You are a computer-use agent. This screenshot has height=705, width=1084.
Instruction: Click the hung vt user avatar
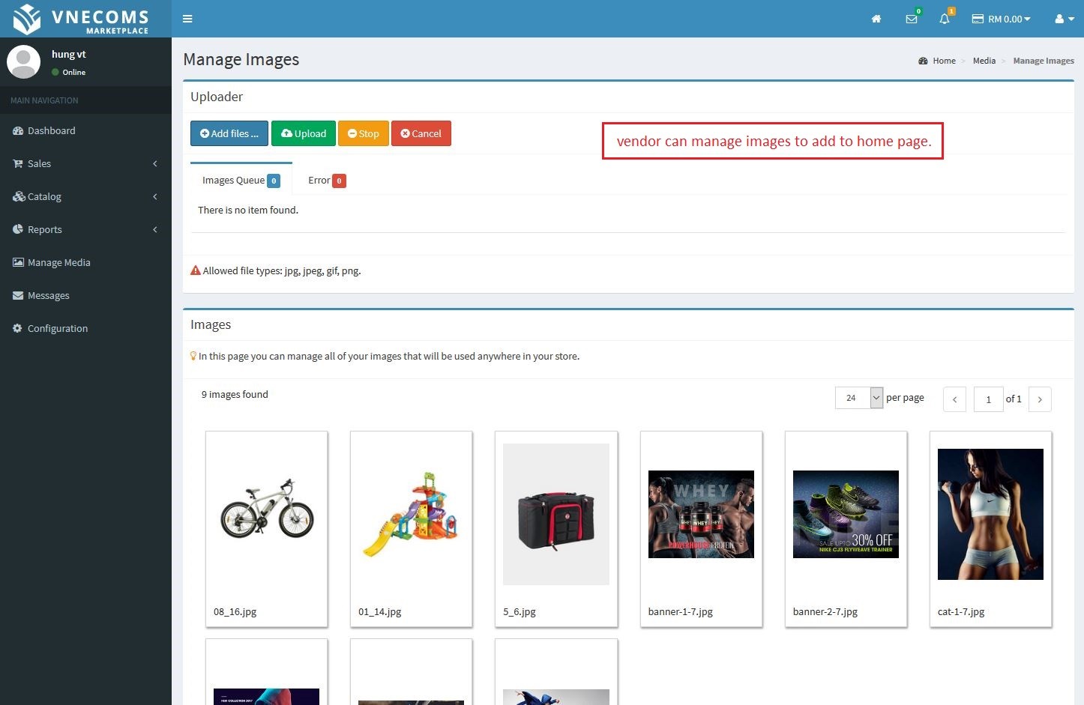point(23,61)
